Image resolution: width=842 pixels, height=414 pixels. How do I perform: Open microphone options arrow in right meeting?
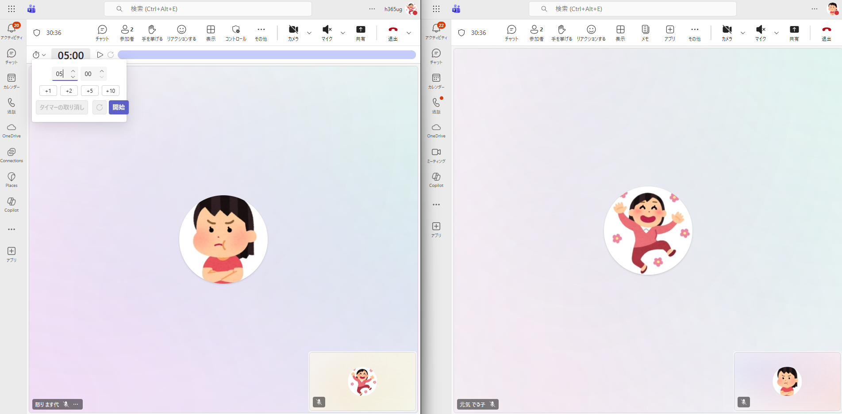(777, 33)
